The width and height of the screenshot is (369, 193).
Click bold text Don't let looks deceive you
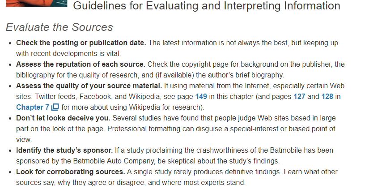point(63,118)
